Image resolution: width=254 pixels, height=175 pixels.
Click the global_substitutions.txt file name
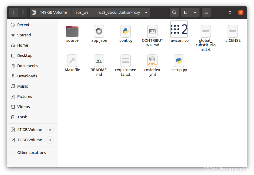[x=206, y=45]
